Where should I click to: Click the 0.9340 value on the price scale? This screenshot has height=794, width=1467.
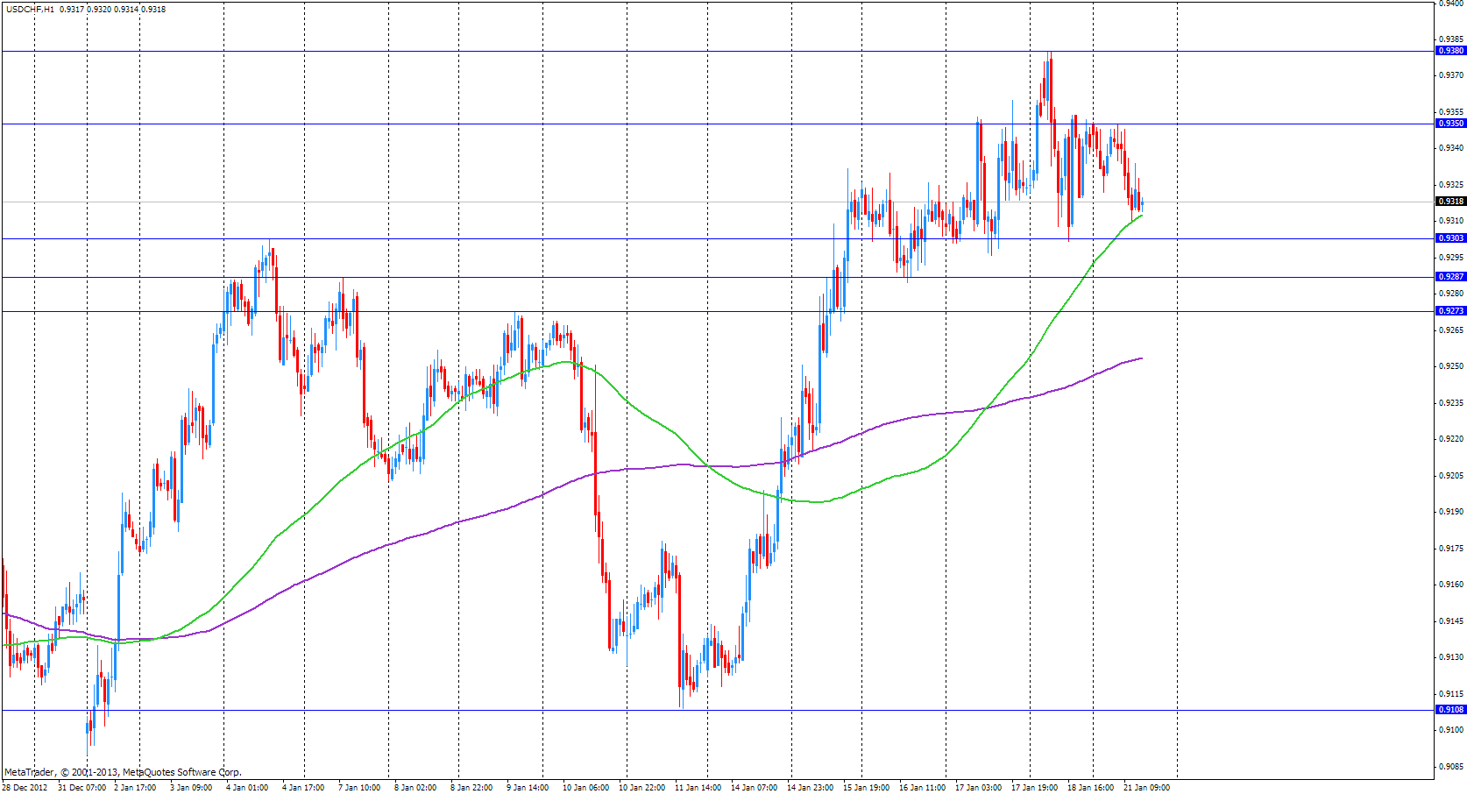click(x=1451, y=148)
